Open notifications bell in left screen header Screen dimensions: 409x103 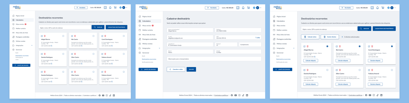110,8
